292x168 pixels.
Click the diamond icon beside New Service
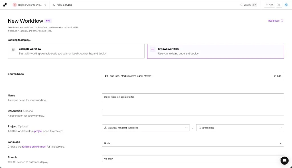pyautogui.click(x=54, y=5)
